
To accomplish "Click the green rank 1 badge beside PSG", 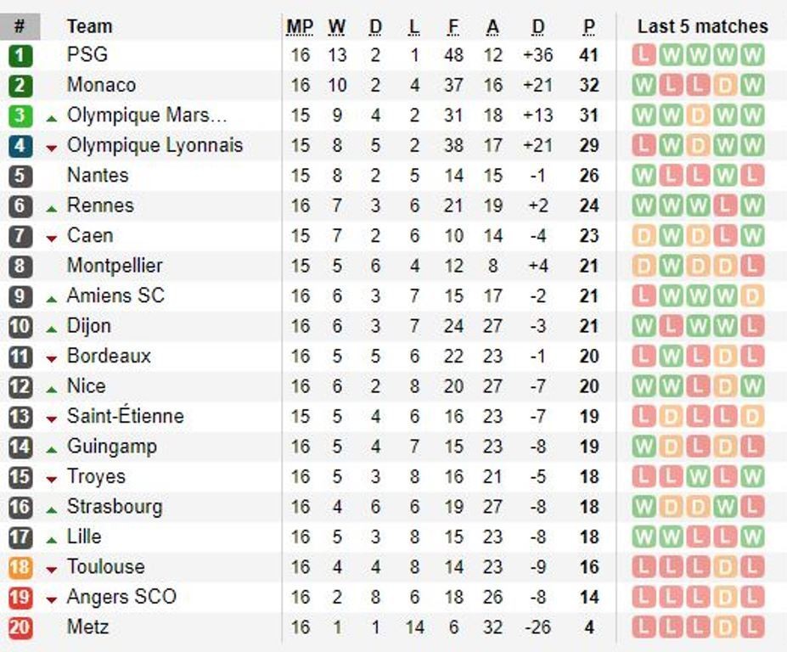I will click(x=20, y=56).
